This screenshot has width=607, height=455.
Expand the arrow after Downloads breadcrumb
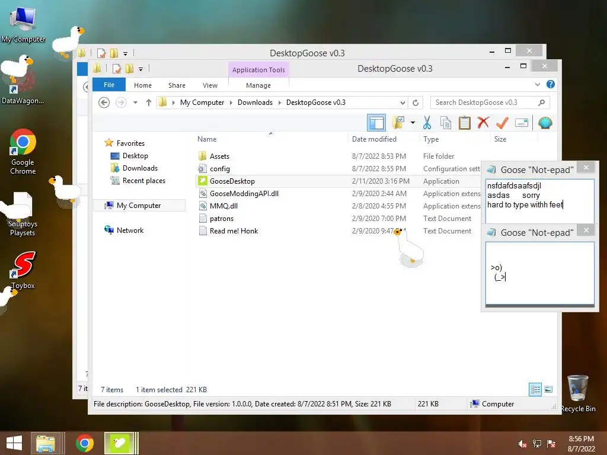click(280, 102)
